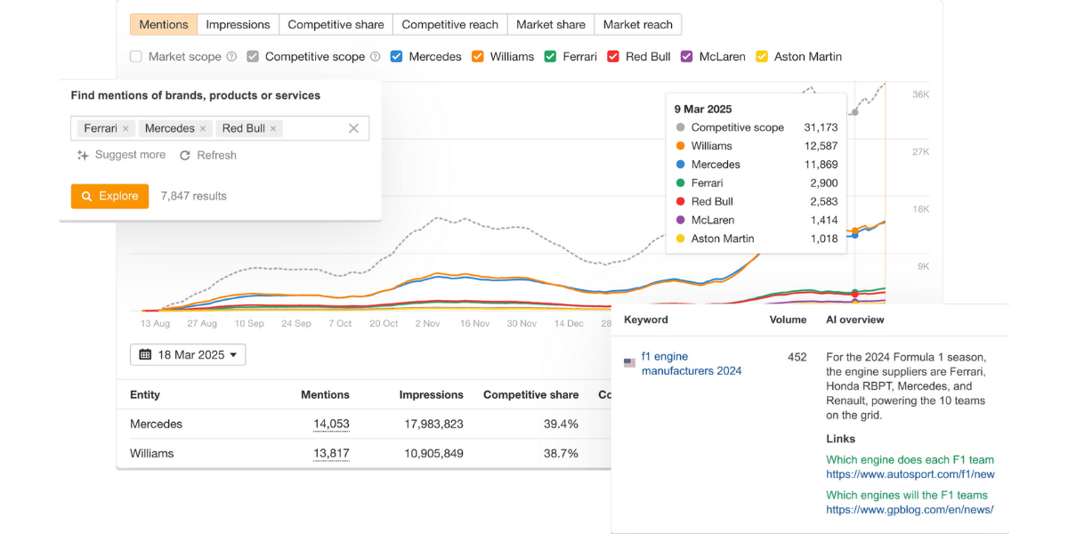Click the Mercedes dot in tooltip legend

[681, 165]
